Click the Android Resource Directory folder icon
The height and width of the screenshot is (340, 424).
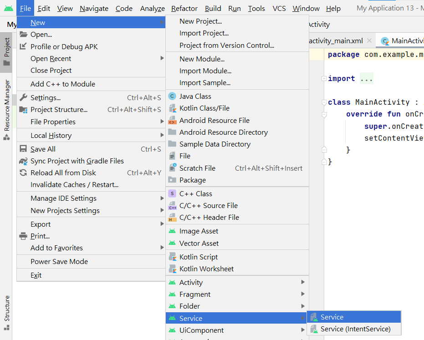tap(172, 132)
